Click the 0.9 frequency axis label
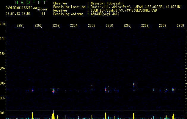The width and height of the screenshot is (187, 119). 2,68
